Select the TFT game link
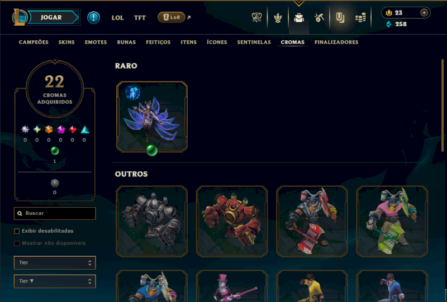 click(x=140, y=18)
